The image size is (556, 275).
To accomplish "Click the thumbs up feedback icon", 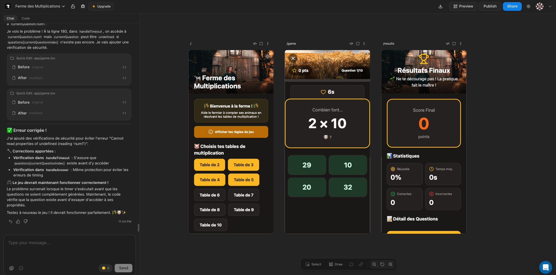I will [x=18, y=221].
